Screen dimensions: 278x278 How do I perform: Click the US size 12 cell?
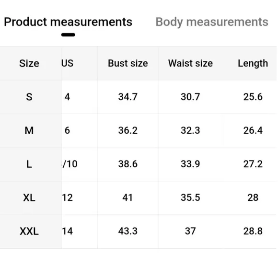(68, 197)
